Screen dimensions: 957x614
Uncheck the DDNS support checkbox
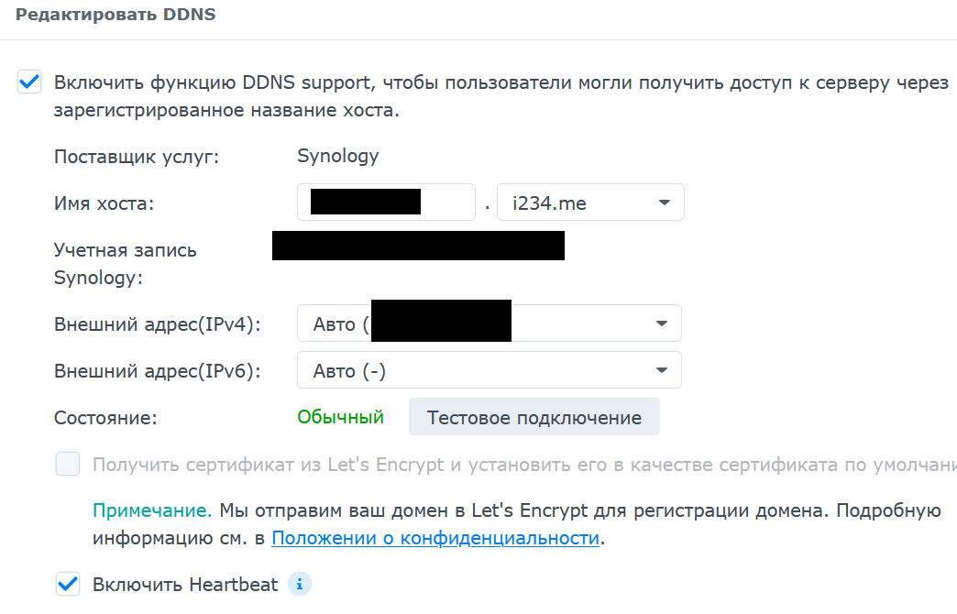[x=30, y=82]
